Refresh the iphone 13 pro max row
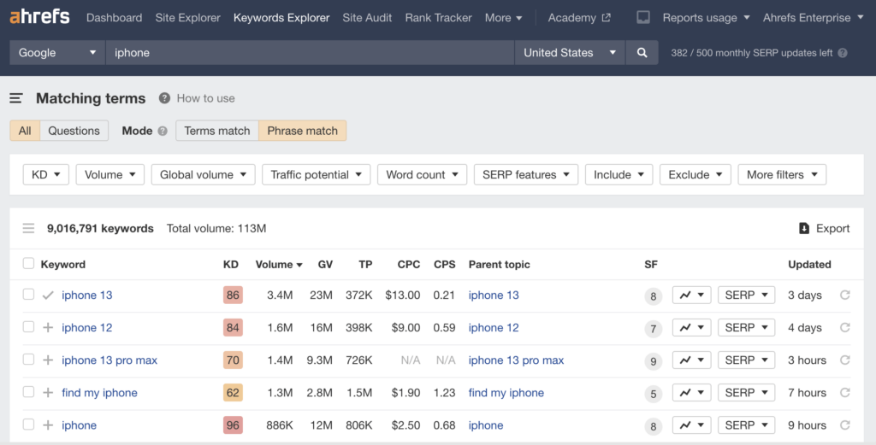Image resolution: width=876 pixels, height=445 pixels. pyautogui.click(x=844, y=360)
